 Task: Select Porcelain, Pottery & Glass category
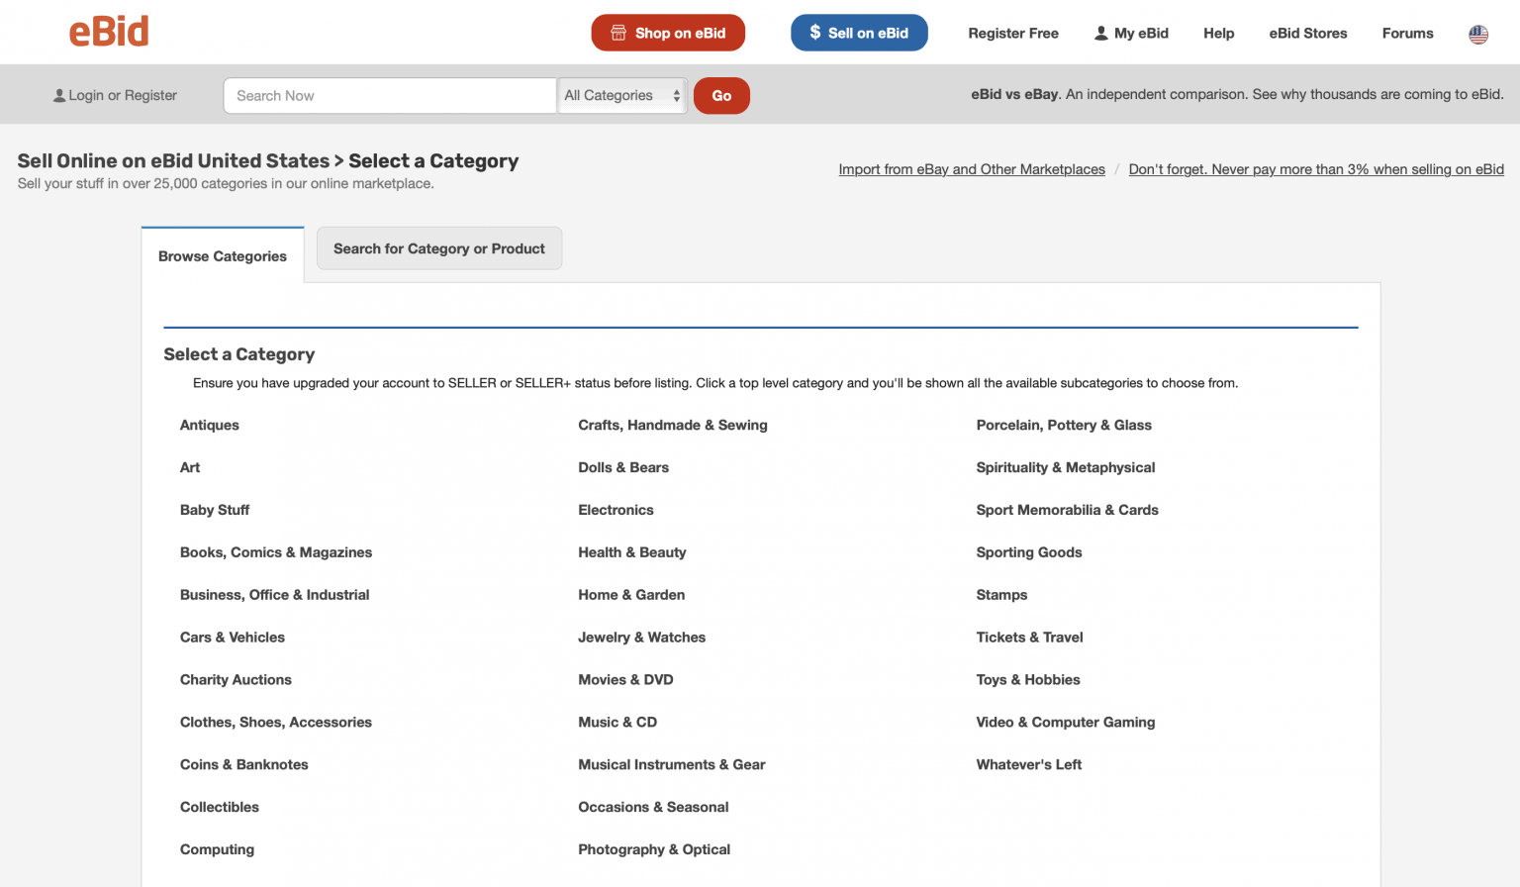click(1064, 426)
